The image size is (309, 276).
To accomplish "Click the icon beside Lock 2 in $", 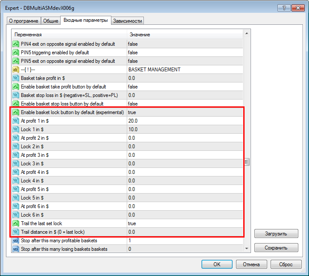I will coord(16,147).
